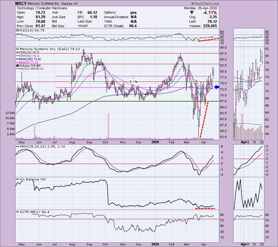Click the EMA(200) 73.02 legend entry
The height and width of the screenshot is (247, 278).
(28, 59)
